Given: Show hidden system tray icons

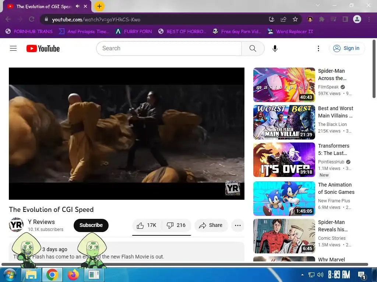Looking at the screenshot, I should 302,275.
